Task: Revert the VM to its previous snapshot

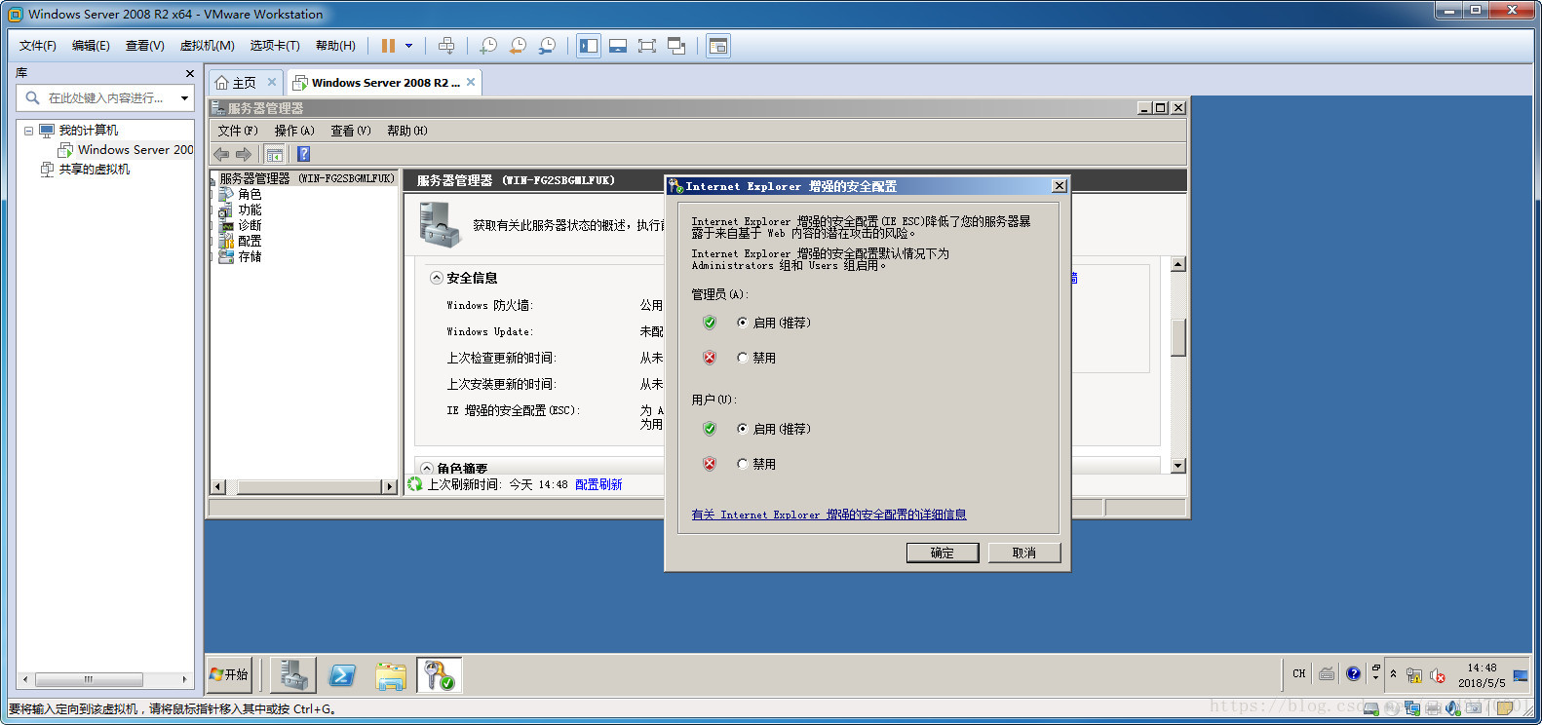Action: (518, 46)
